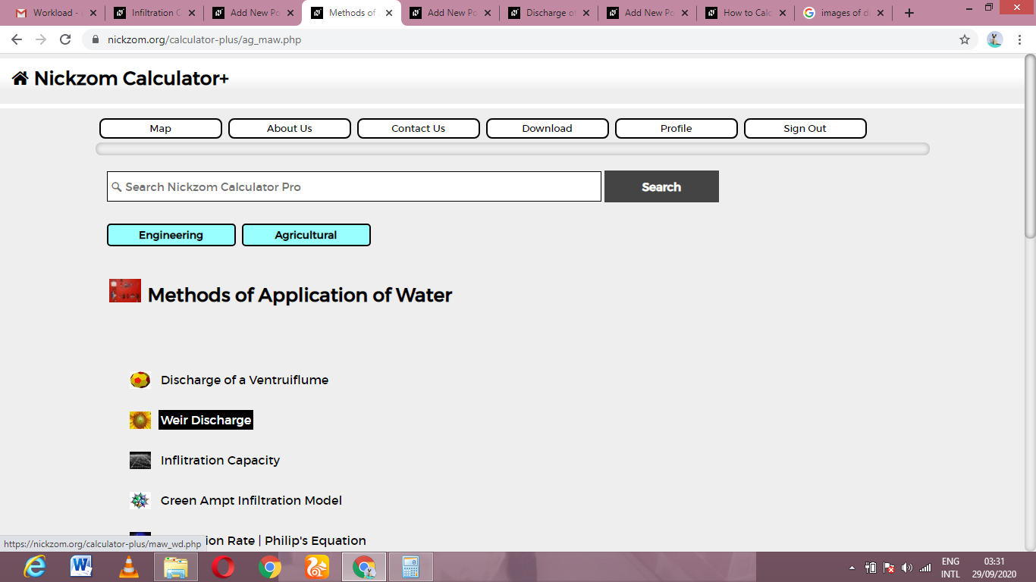This screenshot has height=582, width=1036.
Task: Click the dark icon beside Infiltration Capacity
Action: (140, 460)
